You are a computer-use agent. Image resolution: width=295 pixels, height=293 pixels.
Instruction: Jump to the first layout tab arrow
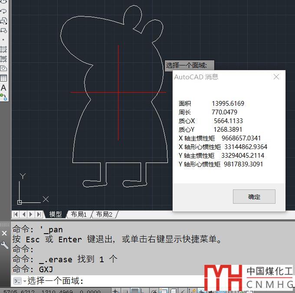(x=16, y=215)
